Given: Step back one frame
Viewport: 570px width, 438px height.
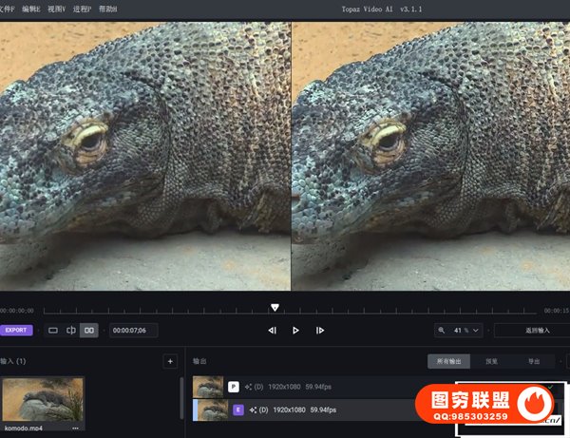Looking at the screenshot, I should [272, 331].
